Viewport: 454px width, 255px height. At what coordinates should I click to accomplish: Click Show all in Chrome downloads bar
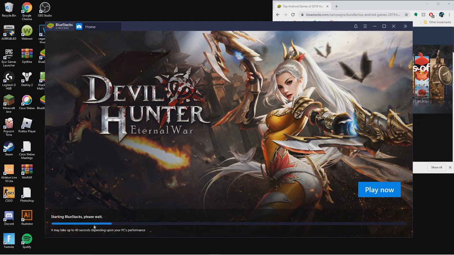437,168
